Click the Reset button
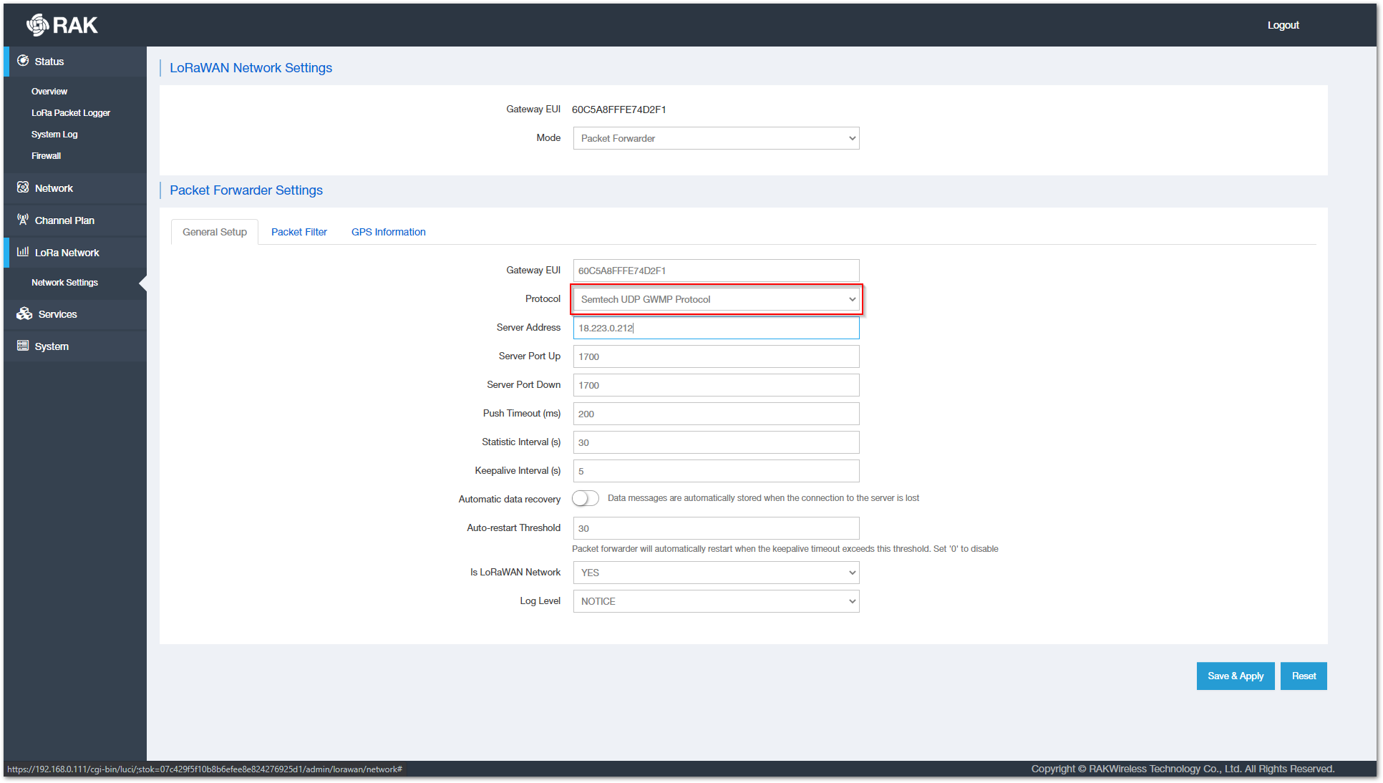Viewport: 1383px width, 783px height. click(x=1304, y=676)
